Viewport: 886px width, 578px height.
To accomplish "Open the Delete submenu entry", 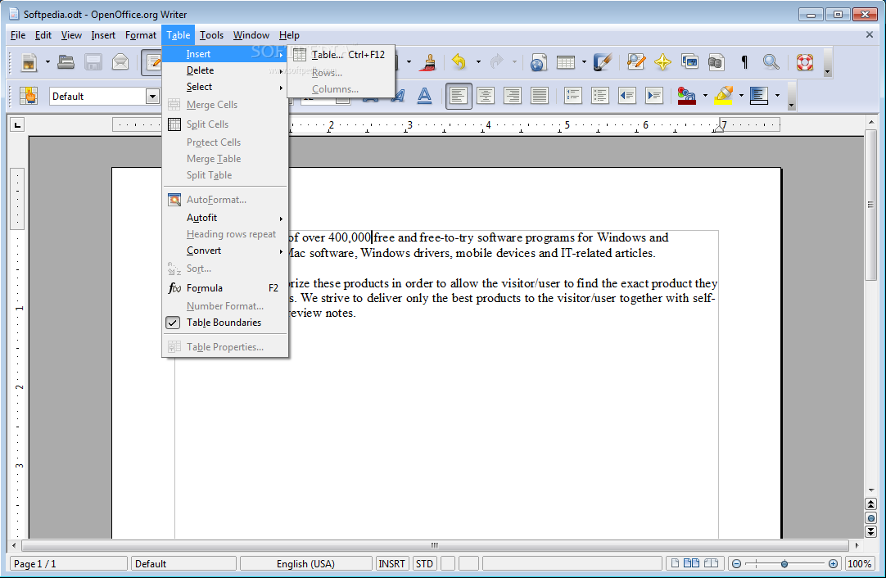I will [225, 70].
